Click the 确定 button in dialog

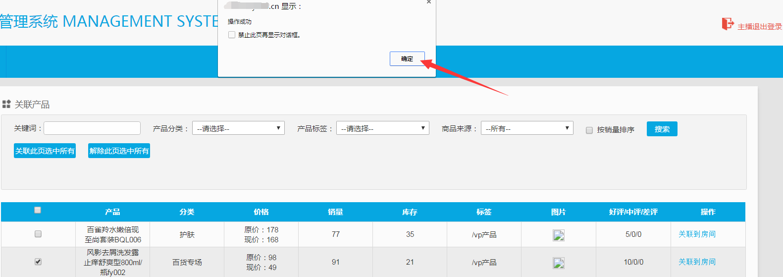pos(407,59)
